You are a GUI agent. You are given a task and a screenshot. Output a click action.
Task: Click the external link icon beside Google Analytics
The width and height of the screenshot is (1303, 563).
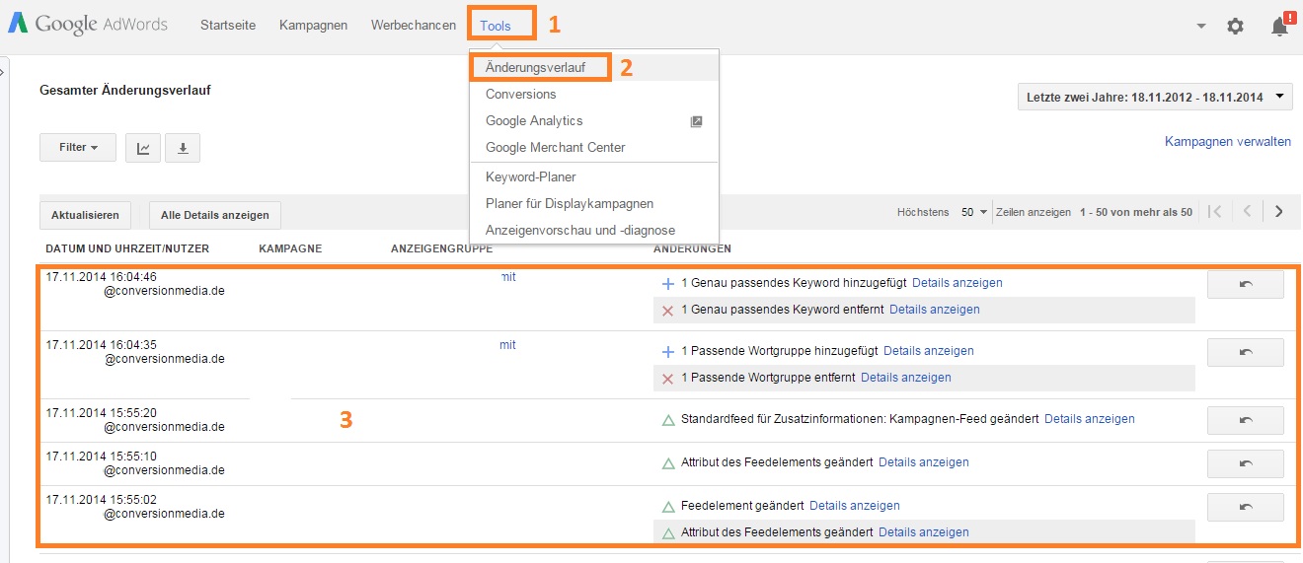pyautogui.click(x=696, y=121)
